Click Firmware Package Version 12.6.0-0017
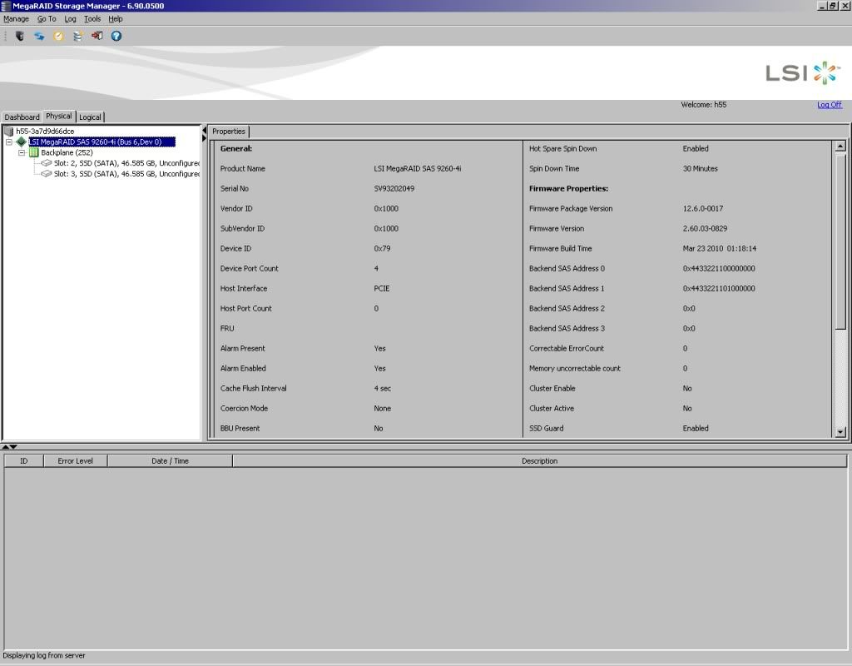Viewport: 852px width, 666px height. click(x=702, y=209)
